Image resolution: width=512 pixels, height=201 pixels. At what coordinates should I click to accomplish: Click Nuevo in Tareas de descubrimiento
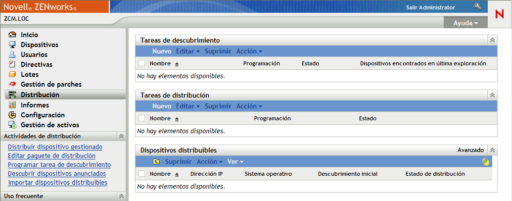(x=162, y=51)
